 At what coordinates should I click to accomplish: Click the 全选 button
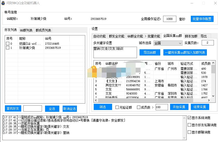pos(52,109)
